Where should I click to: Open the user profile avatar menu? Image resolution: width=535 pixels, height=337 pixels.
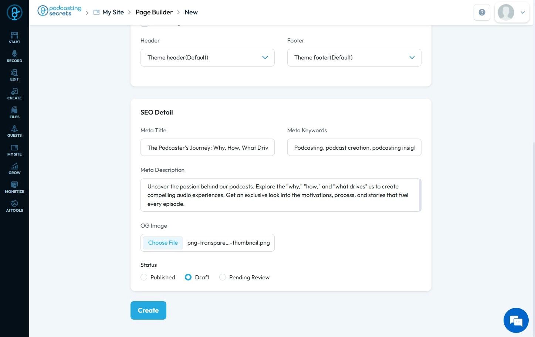click(512, 12)
